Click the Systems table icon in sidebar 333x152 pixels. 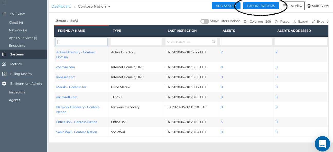(4, 54)
